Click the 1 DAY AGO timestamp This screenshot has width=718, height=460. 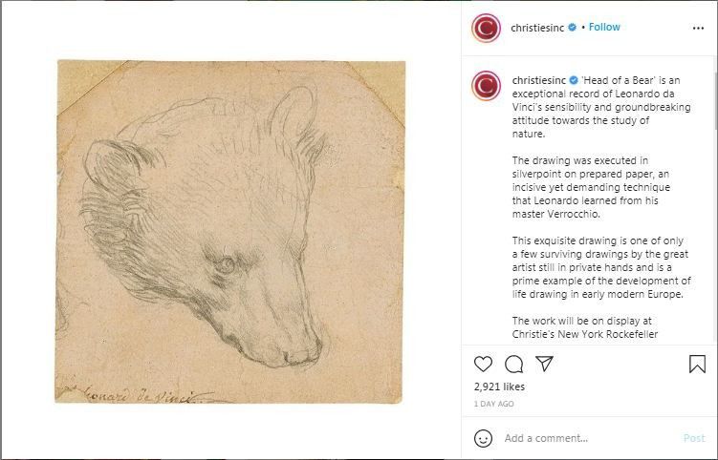[x=493, y=404]
